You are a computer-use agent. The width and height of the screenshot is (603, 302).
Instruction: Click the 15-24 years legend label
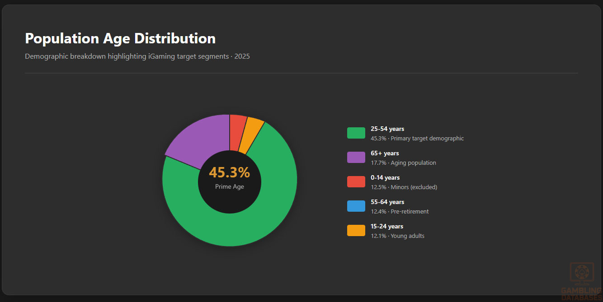point(387,227)
